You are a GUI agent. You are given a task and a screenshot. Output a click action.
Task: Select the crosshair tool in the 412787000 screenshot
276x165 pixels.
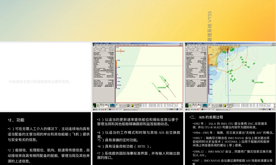[124, 105]
